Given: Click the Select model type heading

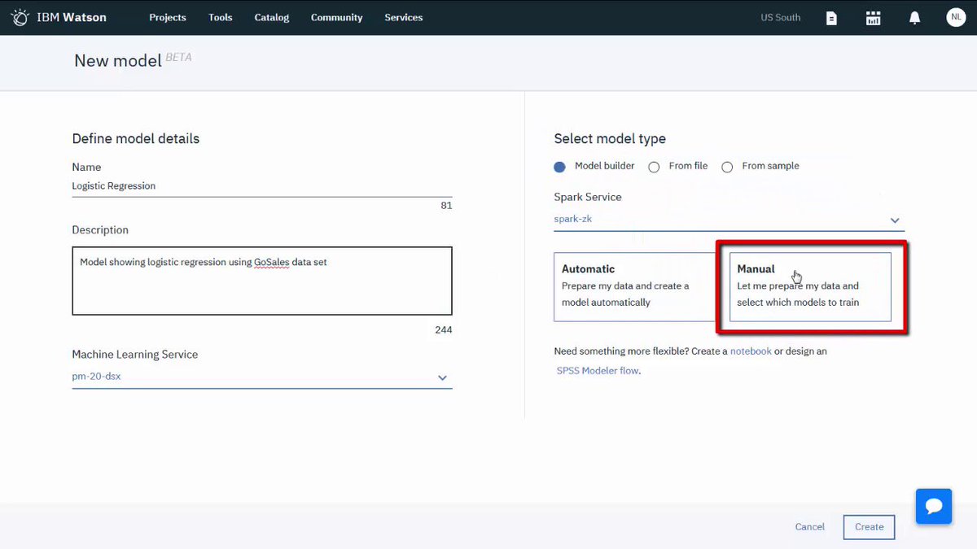Looking at the screenshot, I should [610, 139].
